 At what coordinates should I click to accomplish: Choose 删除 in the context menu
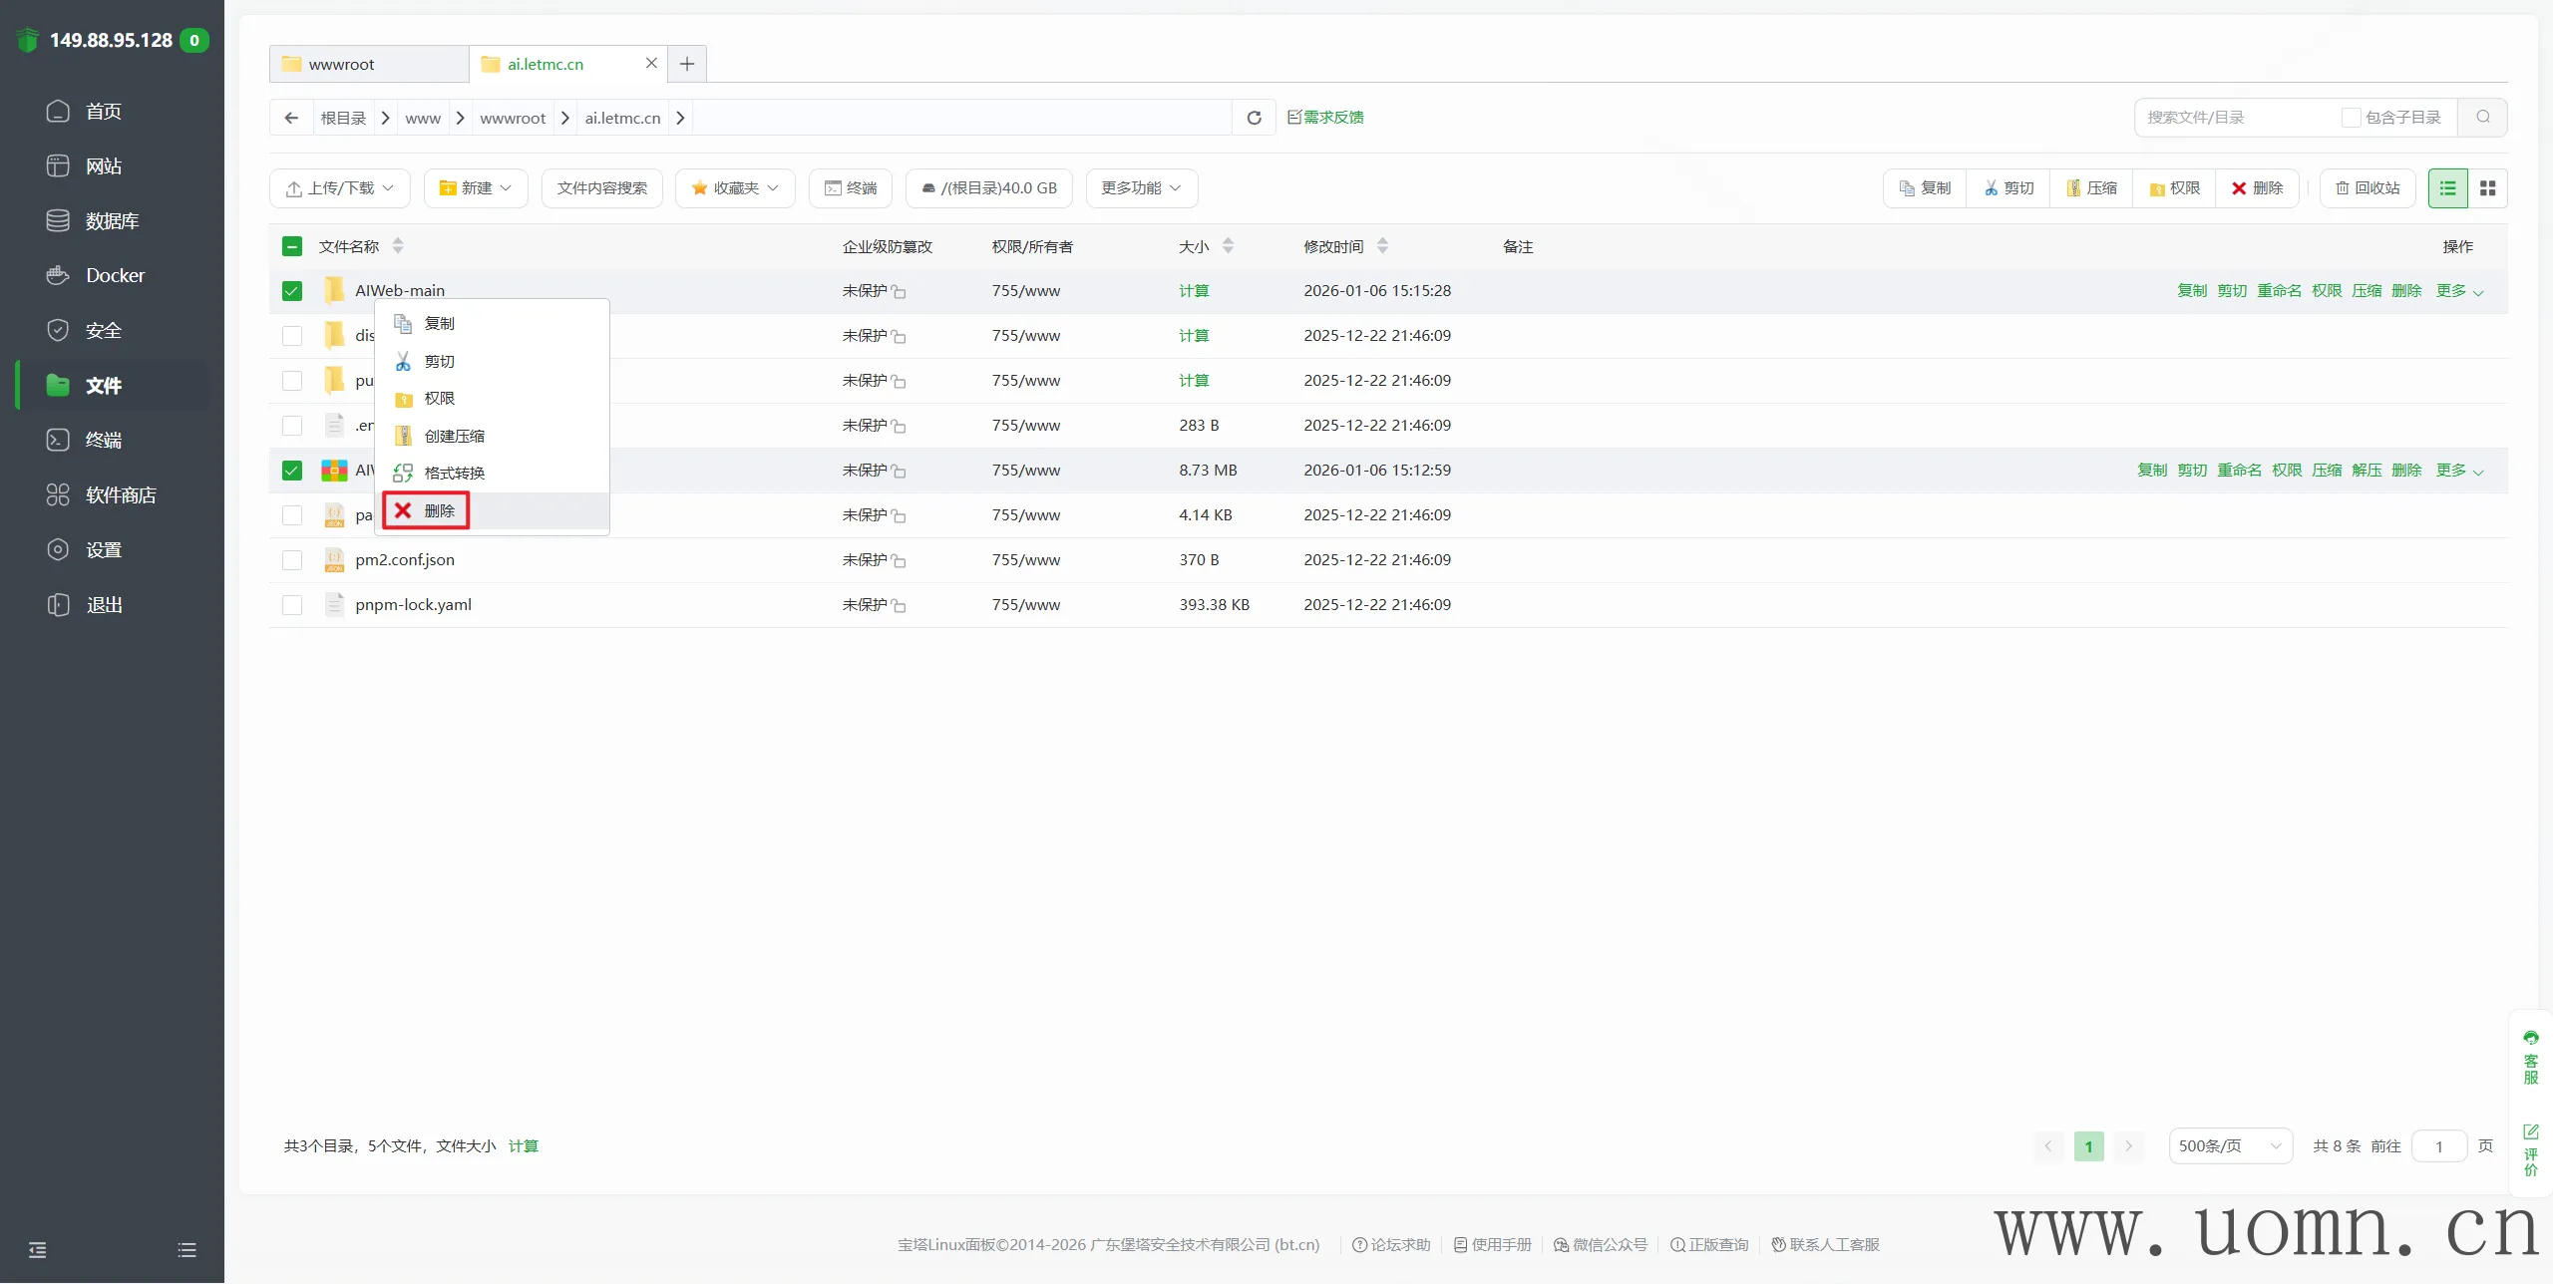(x=427, y=510)
